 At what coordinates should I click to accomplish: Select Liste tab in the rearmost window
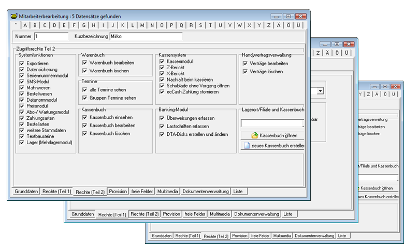(342, 236)
